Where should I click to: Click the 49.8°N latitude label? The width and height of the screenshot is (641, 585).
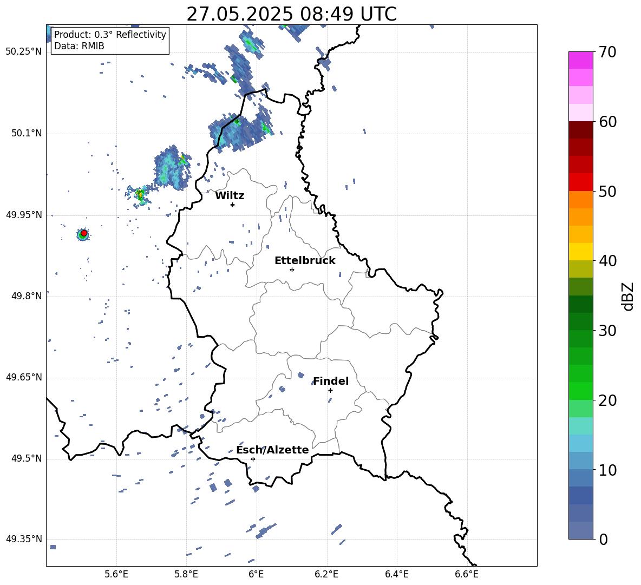(x=27, y=296)
